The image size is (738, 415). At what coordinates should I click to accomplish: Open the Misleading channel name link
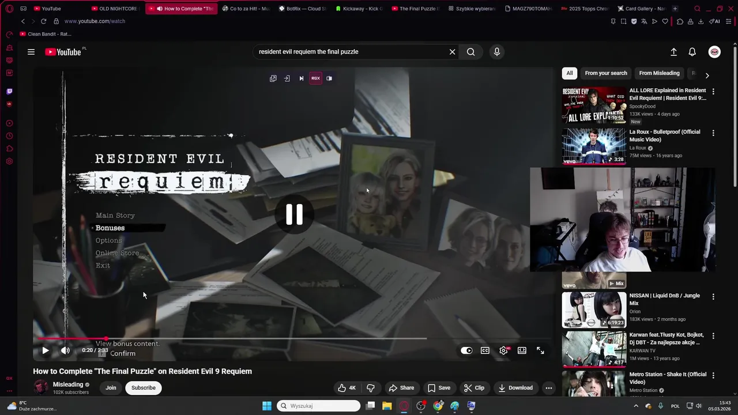(x=68, y=384)
